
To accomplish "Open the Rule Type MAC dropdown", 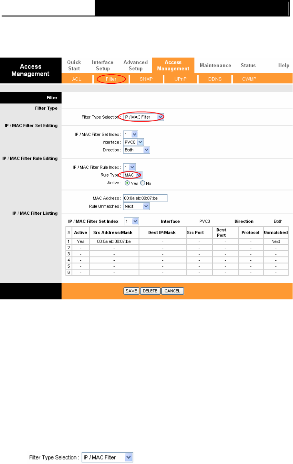I will tap(132, 175).
